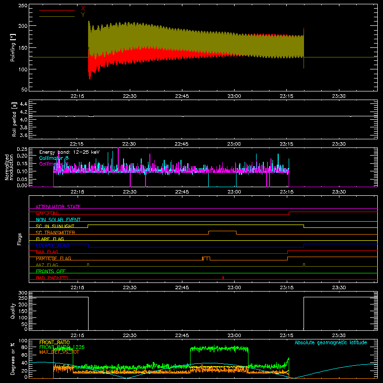Click 23:30 time label under Flags plot
383x383 pixels.
pyautogui.click(x=339, y=288)
